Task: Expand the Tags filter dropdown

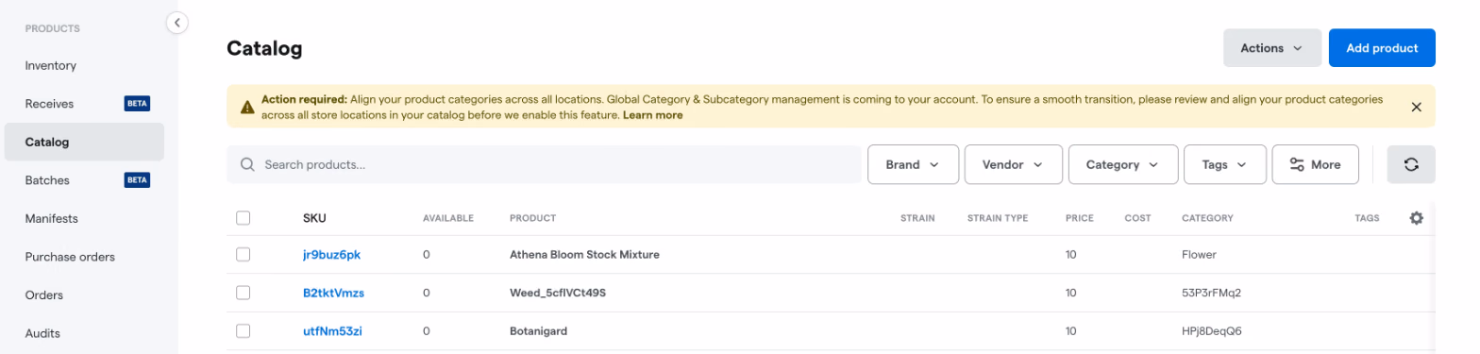Action: coord(1224,164)
